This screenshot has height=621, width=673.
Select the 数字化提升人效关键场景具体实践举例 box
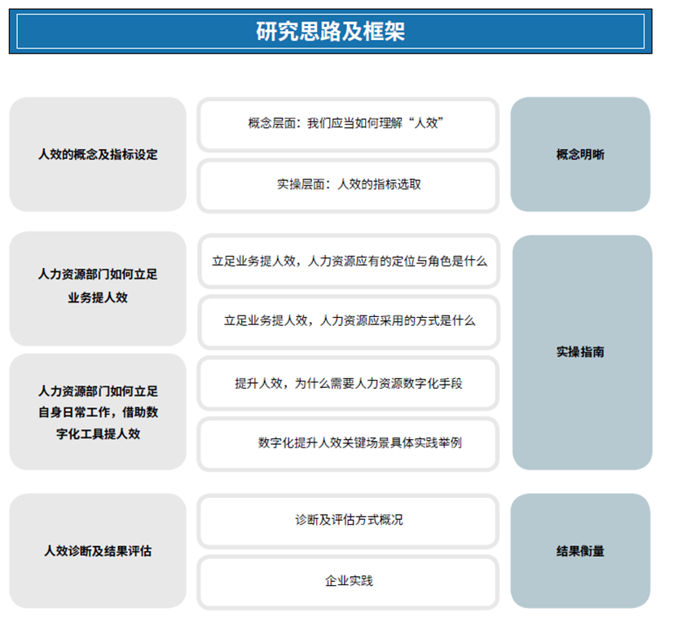tap(348, 443)
